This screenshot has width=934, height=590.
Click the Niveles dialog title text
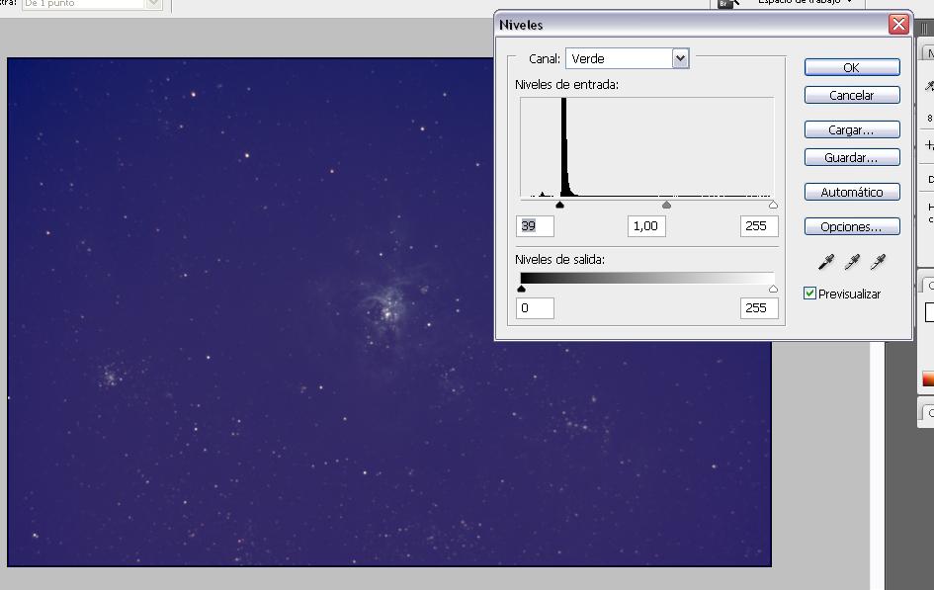(x=521, y=25)
